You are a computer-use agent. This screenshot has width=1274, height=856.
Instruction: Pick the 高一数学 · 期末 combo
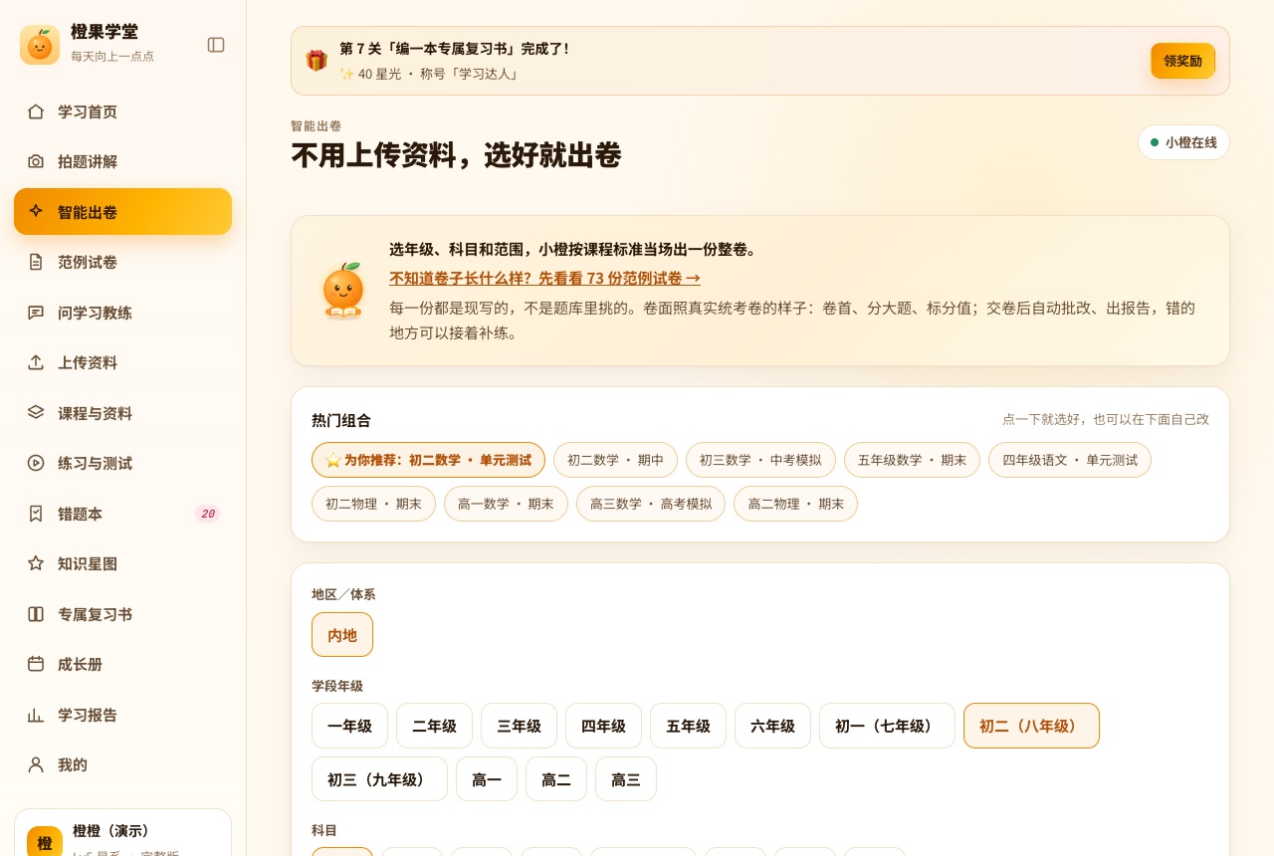click(506, 504)
